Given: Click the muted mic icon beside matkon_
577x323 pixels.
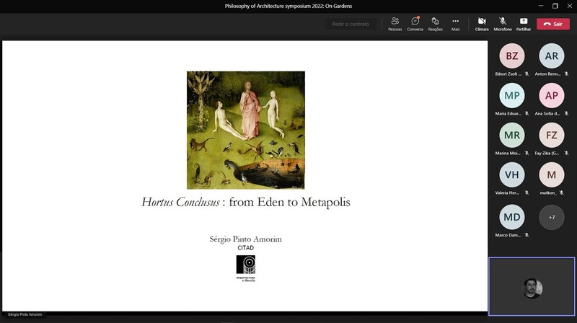Looking at the screenshot, I should [562, 193].
